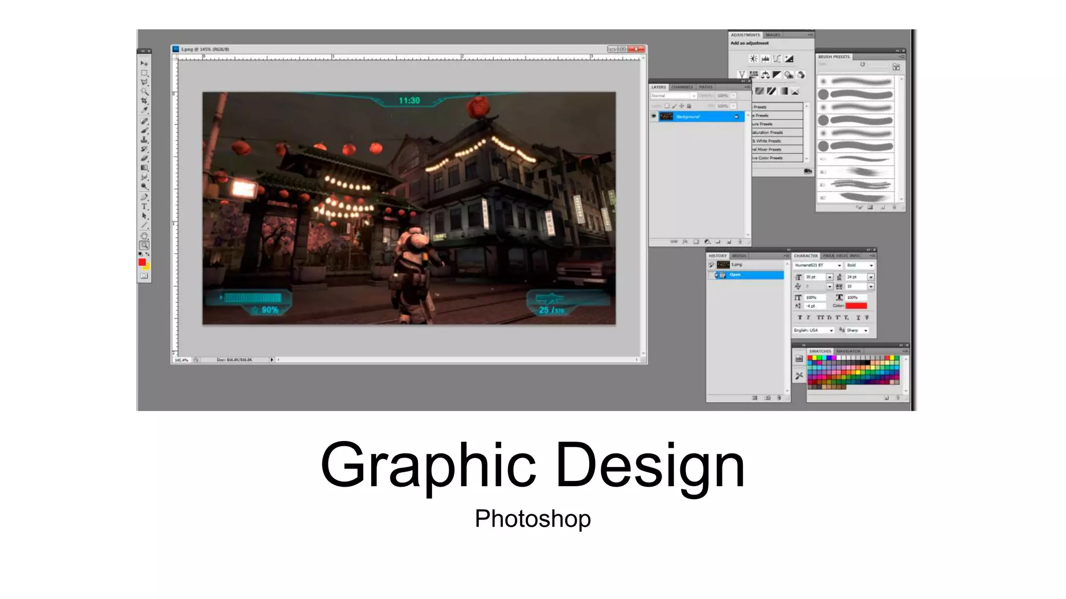Select the Crop tool

[x=144, y=101]
